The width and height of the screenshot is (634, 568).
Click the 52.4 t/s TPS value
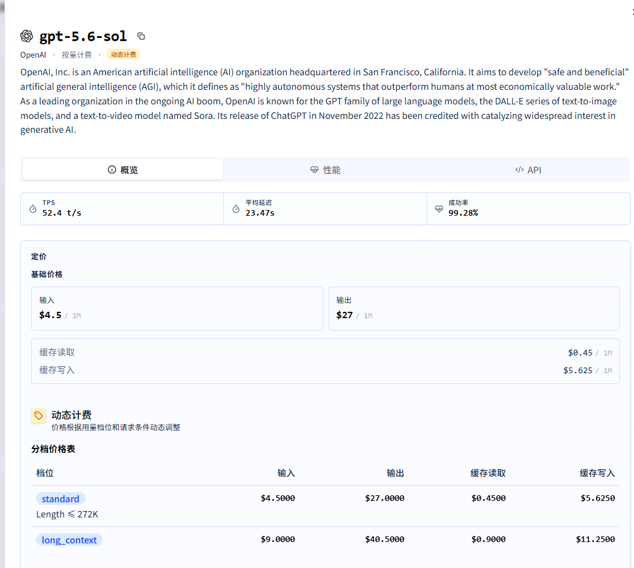tap(62, 213)
